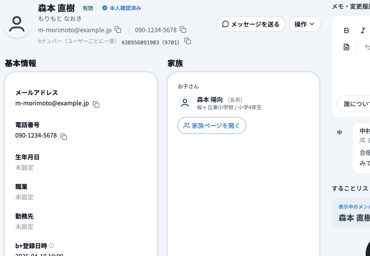Click the member name 森本 直樹 heading
This screenshot has height=256, width=370.
57,8
